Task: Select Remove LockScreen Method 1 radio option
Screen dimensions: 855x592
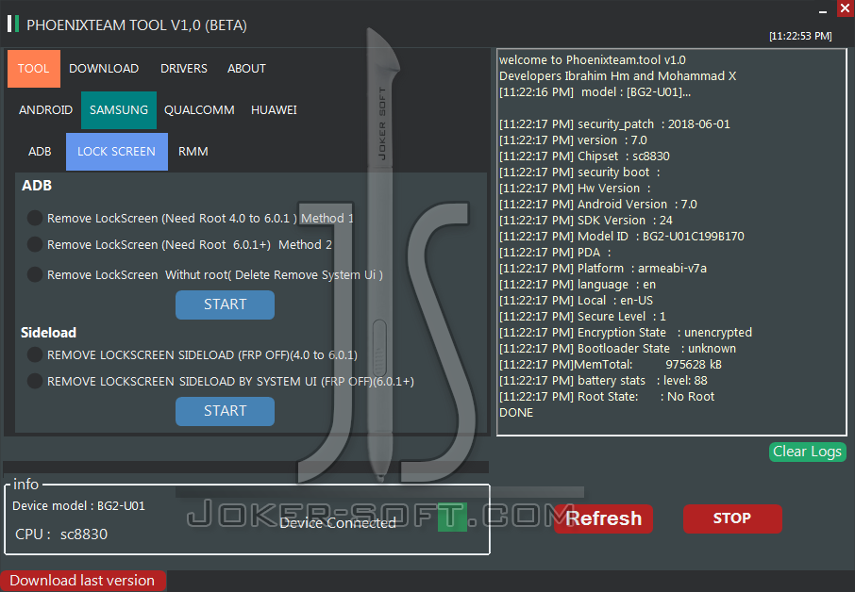Action: pyautogui.click(x=35, y=219)
